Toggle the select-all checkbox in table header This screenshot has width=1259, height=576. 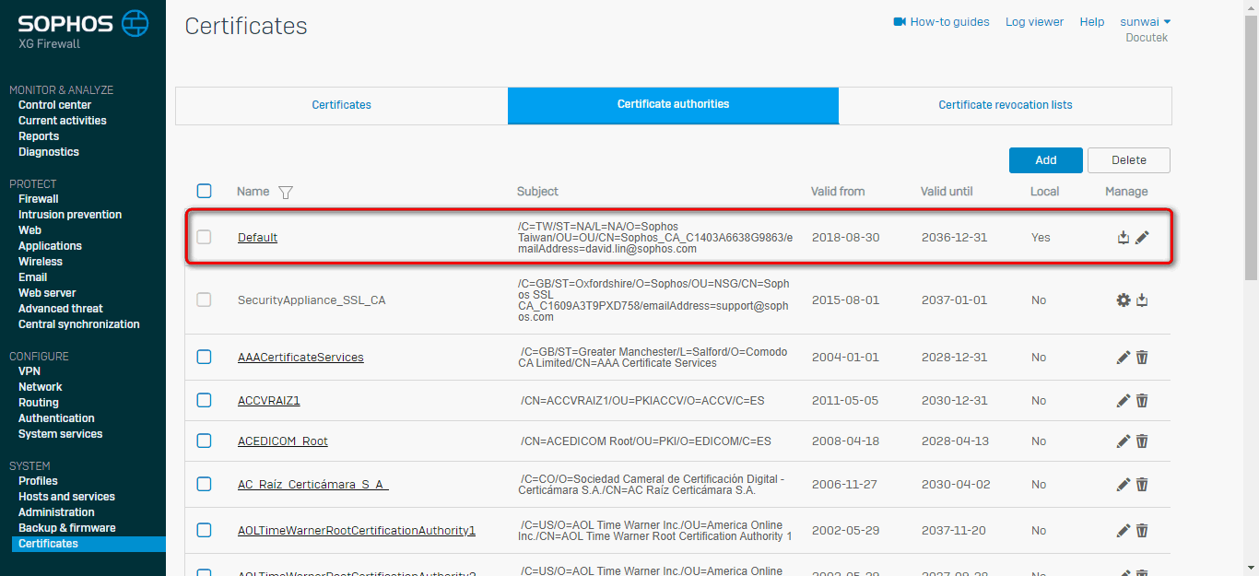coord(204,191)
